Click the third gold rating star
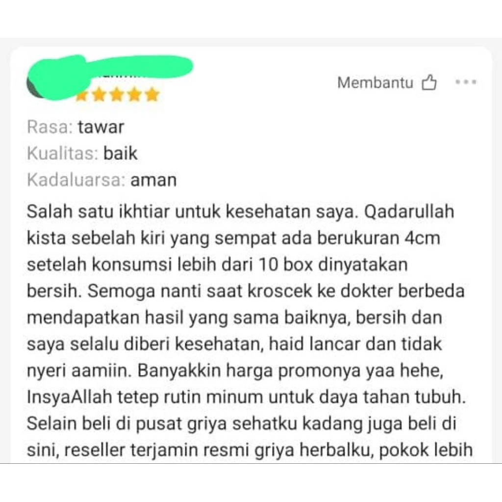The width and height of the screenshot is (502, 502). pos(117,95)
